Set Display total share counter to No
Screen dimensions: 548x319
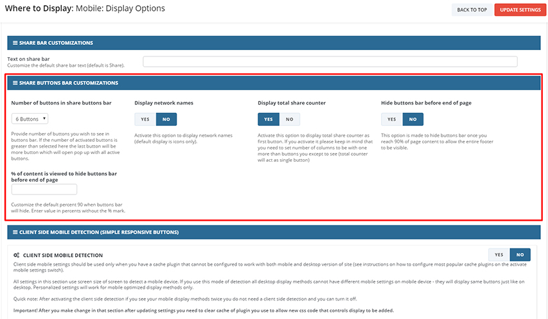click(x=289, y=119)
